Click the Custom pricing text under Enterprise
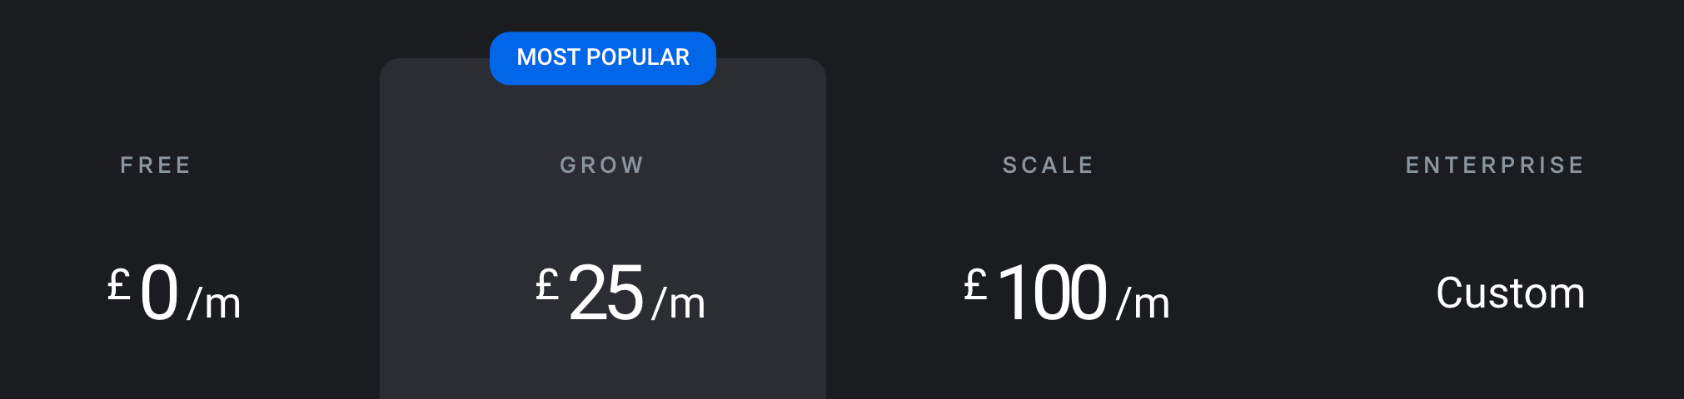This screenshot has height=399, width=1684. click(x=1510, y=293)
